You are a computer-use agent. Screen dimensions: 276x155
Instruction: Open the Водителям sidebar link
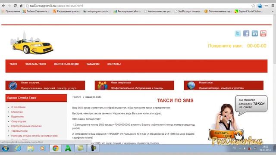point(18,117)
